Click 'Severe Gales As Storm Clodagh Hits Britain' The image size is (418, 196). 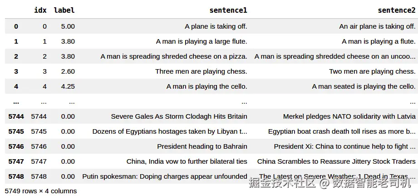point(179,116)
